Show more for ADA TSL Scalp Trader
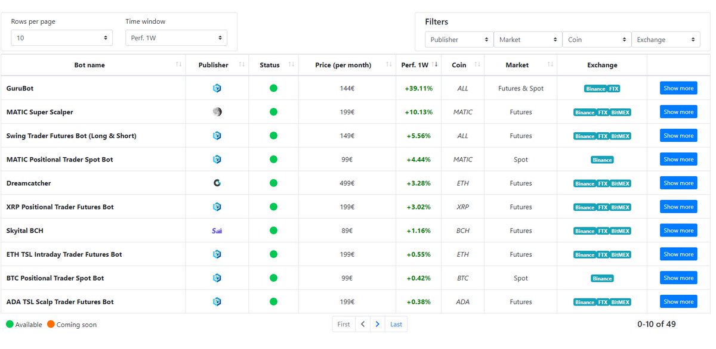Screen dimensions: 716x349 click(x=678, y=302)
